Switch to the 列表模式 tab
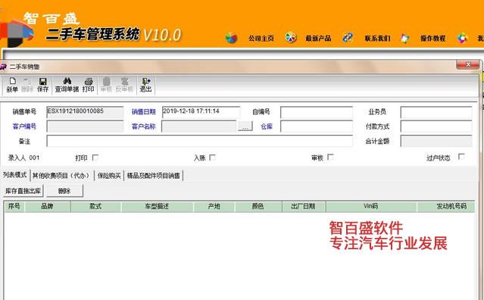This screenshot has width=484, height=300. 15,175
